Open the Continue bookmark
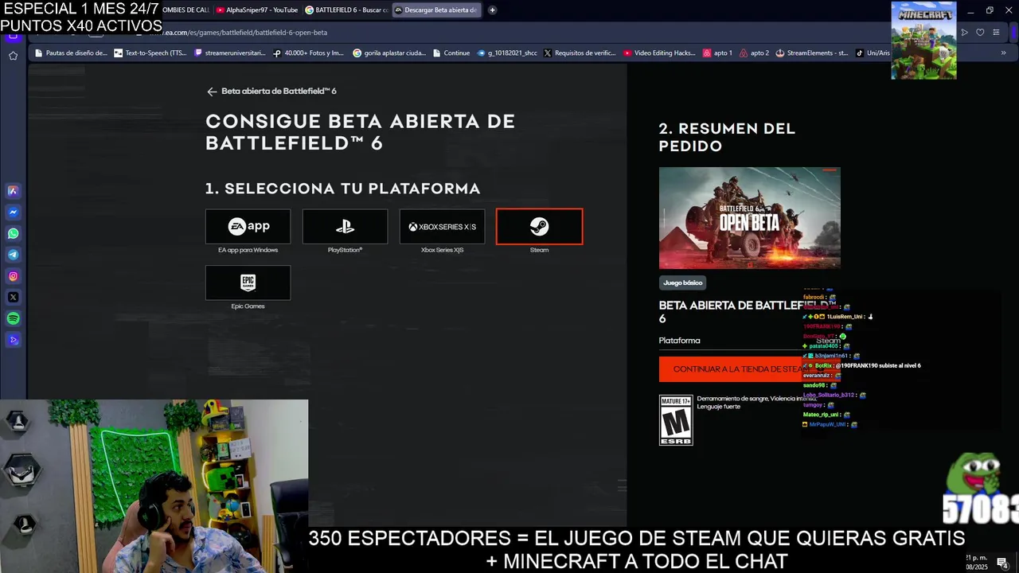Image resolution: width=1019 pixels, height=573 pixels. pos(451,53)
